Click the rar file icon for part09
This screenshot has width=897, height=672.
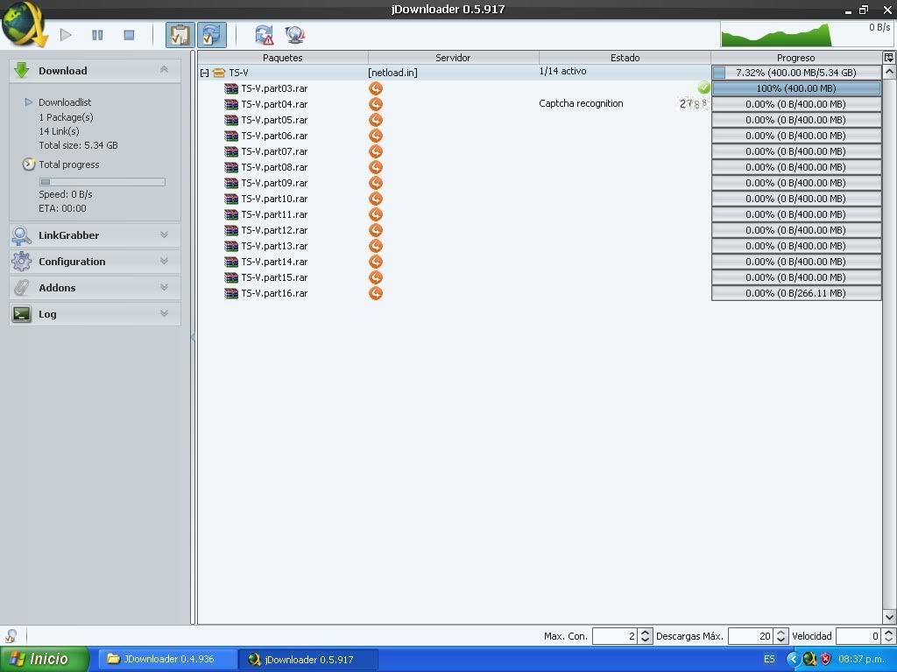click(x=231, y=183)
